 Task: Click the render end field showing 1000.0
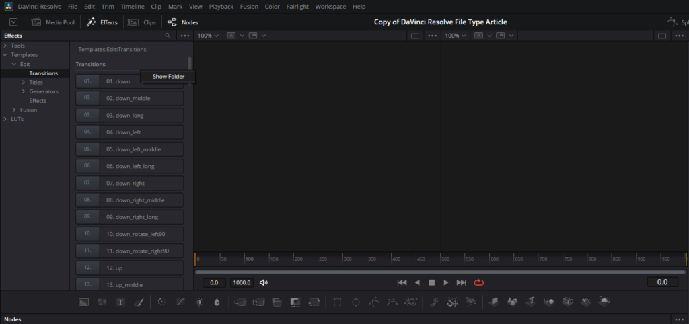(242, 283)
